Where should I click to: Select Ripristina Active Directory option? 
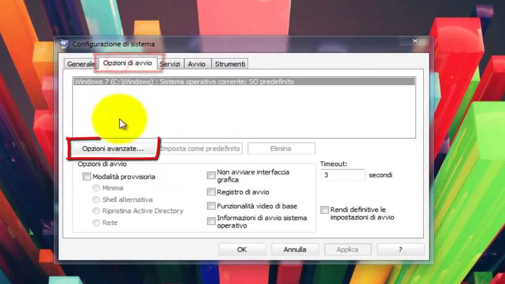[96, 211]
